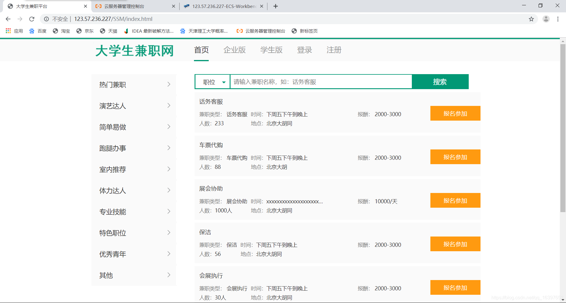Open the 注册 page
Viewport: 566px width, 303px height.
click(x=334, y=50)
